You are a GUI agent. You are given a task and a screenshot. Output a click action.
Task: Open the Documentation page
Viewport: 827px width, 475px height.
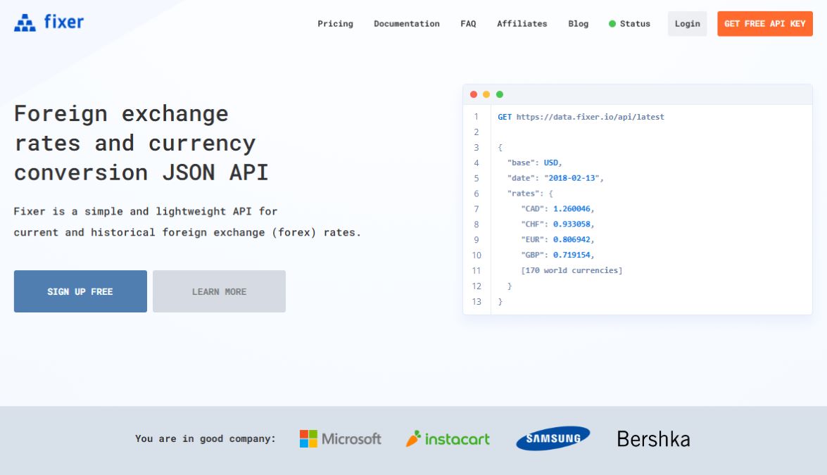click(x=406, y=23)
